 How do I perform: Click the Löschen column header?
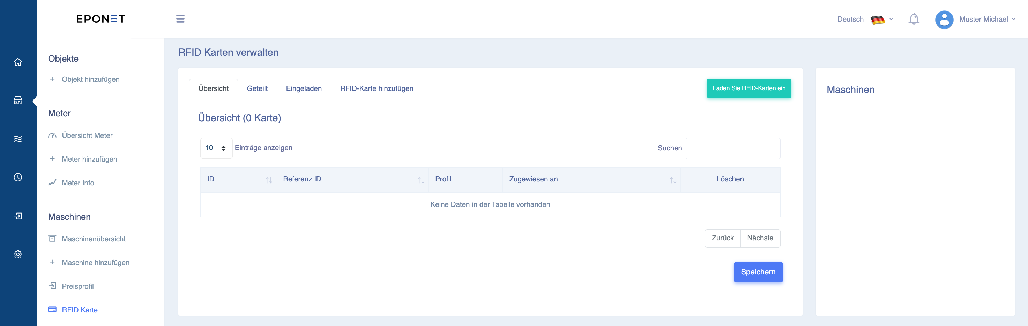730,179
